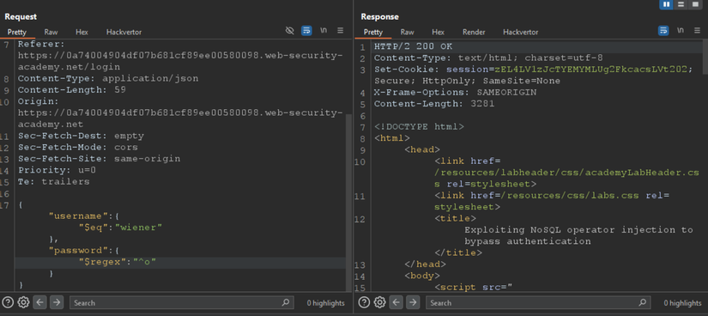Toggle show newlines \n in Response
Viewport: 708px width, 316px height.
pos(680,31)
